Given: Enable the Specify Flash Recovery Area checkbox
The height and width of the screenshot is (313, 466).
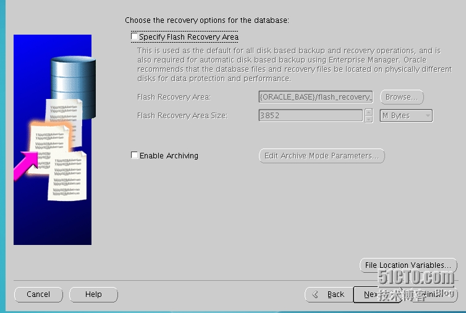Looking at the screenshot, I should pos(134,36).
